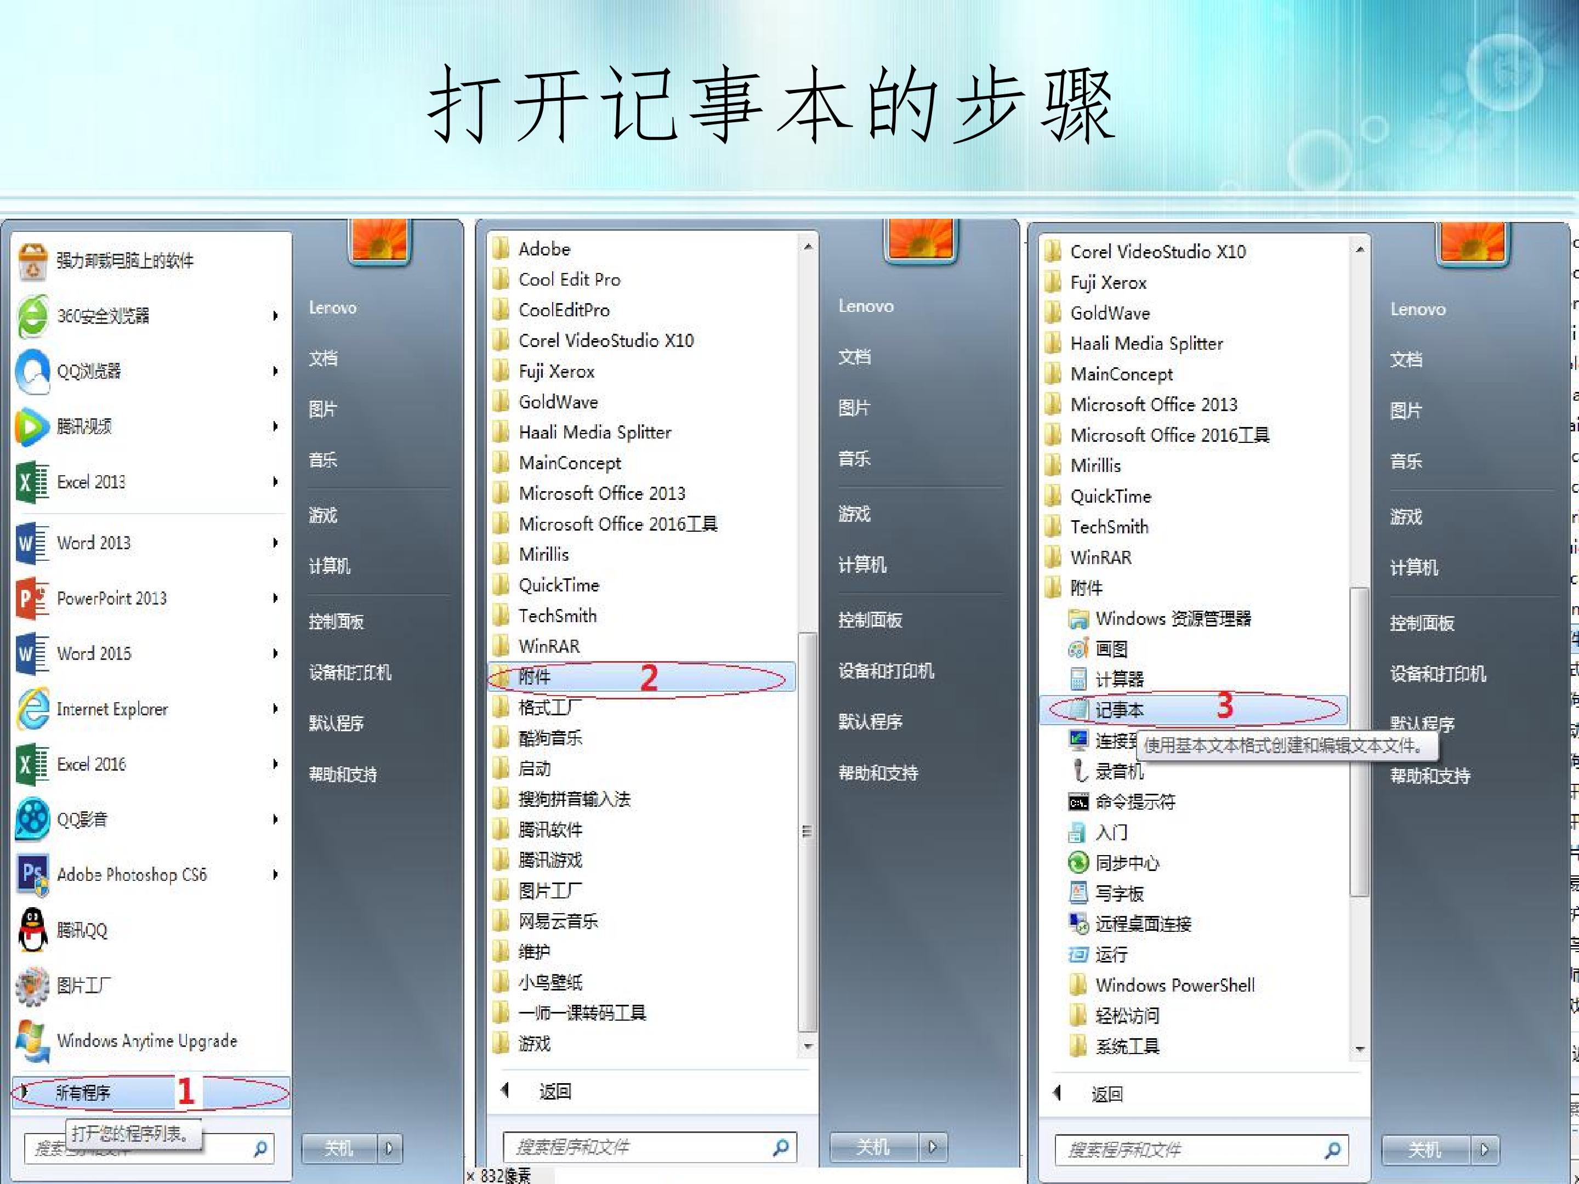Expand the arrow beside PowerPoint 2013
This screenshot has width=1579, height=1184.
(276, 598)
